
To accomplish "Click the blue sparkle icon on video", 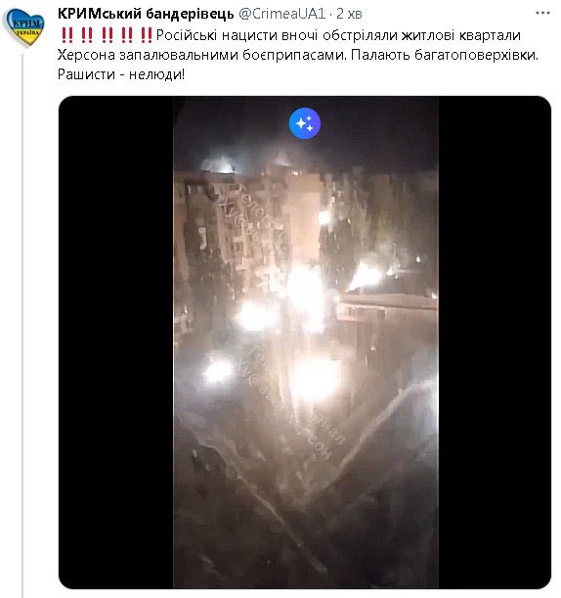I will coord(305,123).
